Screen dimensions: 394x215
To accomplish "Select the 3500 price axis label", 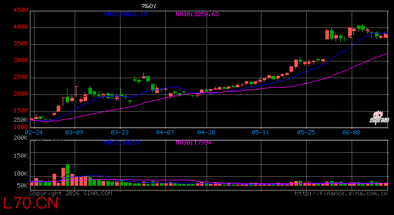I will point(21,44).
